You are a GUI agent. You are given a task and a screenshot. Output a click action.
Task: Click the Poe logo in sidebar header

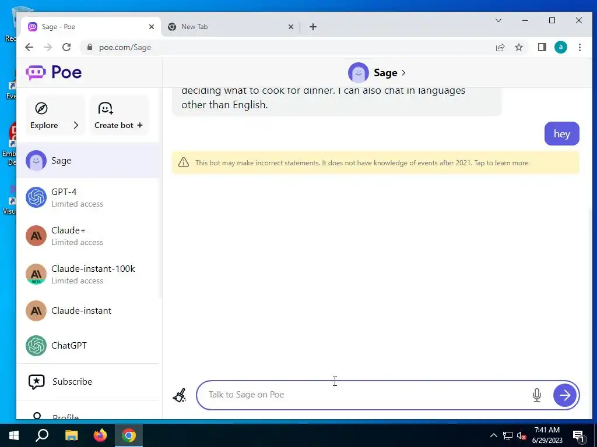[x=54, y=72]
